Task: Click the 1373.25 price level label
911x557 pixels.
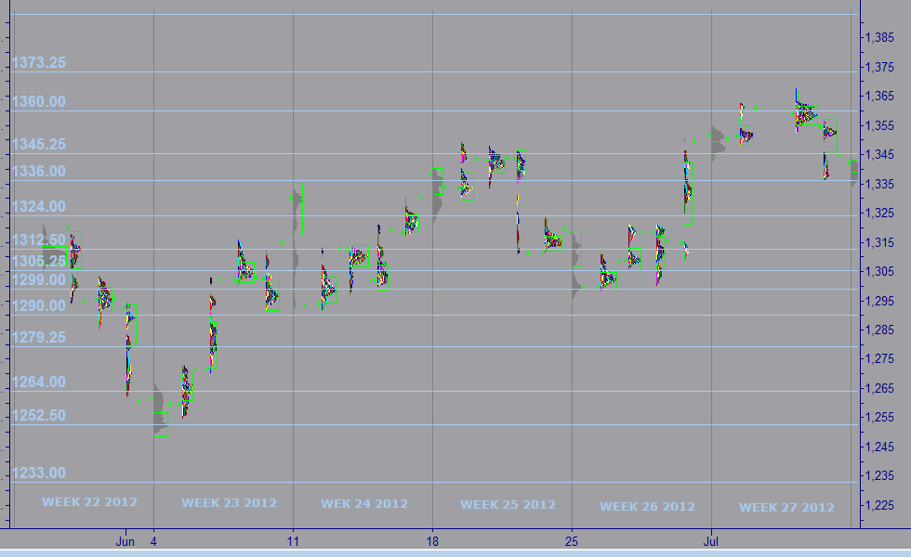Action: 39,63
